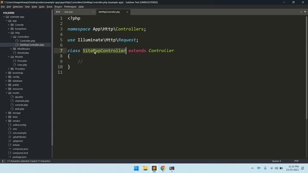Viewport: 308px width, 173px height.
Task: Click the volume tray icon
Action: tap(276, 168)
